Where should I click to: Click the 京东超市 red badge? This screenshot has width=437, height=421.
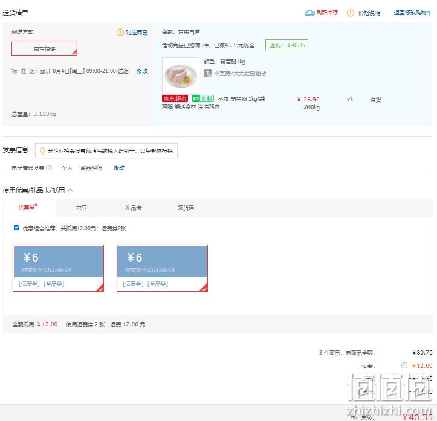coord(175,98)
